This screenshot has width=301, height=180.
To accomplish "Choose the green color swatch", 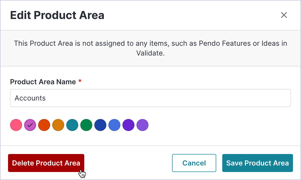I will pos(86,125).
